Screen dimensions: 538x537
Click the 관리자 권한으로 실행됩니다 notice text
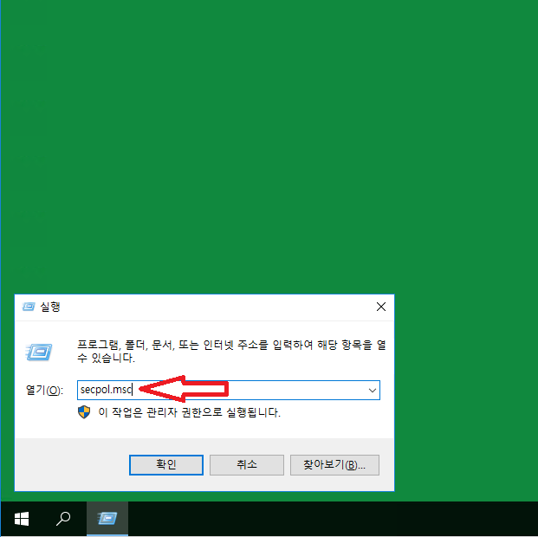click(x=189, y=413)
